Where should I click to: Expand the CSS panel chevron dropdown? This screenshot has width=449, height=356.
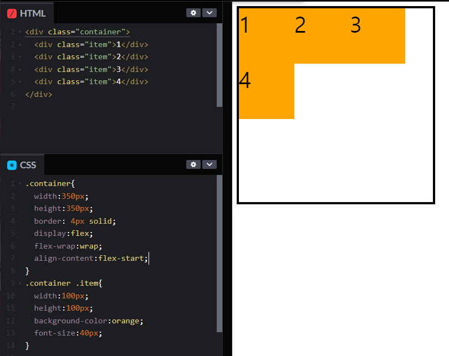coord(210,164)
